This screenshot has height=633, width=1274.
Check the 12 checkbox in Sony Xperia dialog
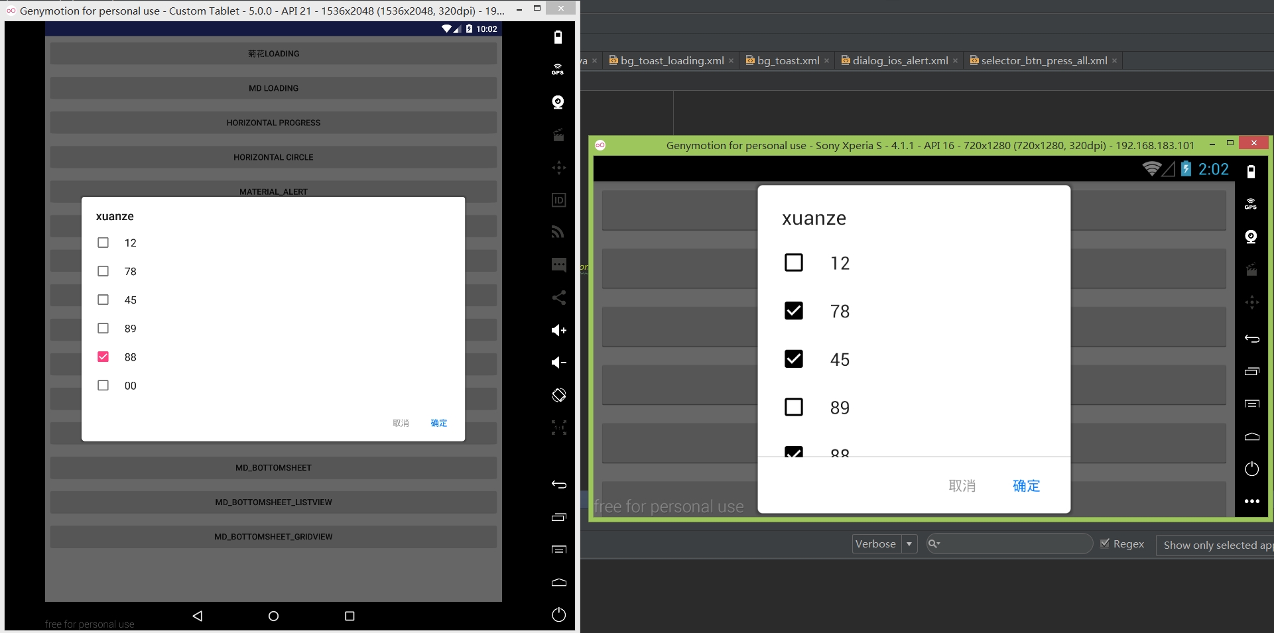click(794, 262)
